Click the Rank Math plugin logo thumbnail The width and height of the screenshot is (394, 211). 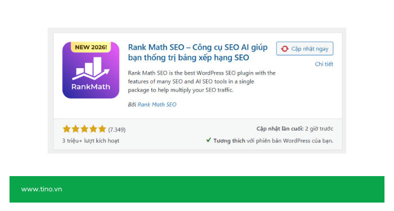(91, 70)
